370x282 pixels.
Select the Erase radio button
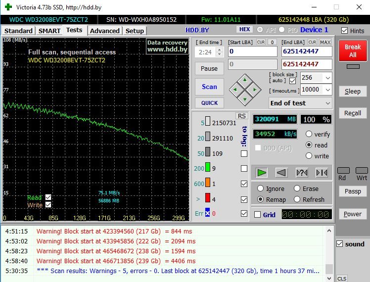pyautogui.click(x=297, y=188)
